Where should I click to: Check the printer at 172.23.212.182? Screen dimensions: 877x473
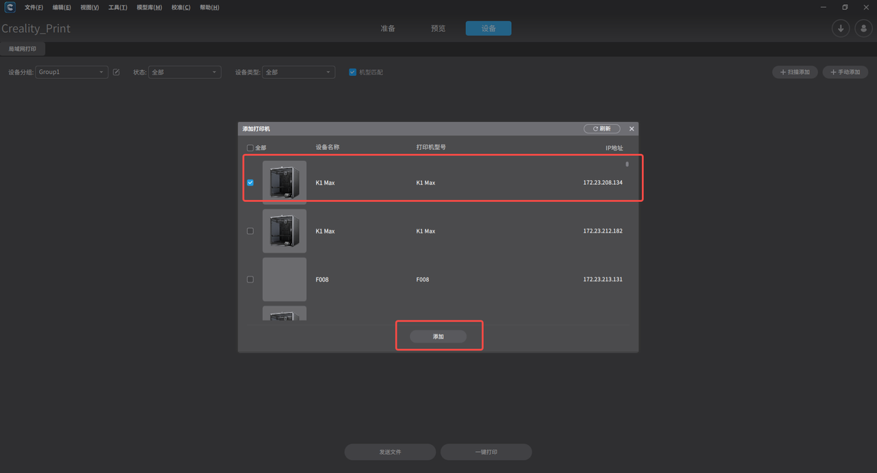(250, 231)
